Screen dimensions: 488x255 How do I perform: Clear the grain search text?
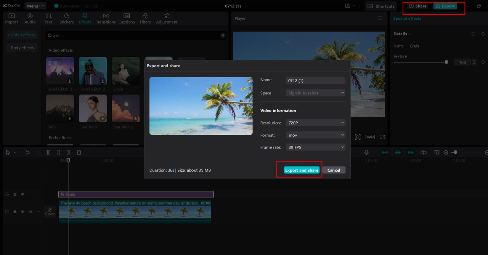[223, 35]
